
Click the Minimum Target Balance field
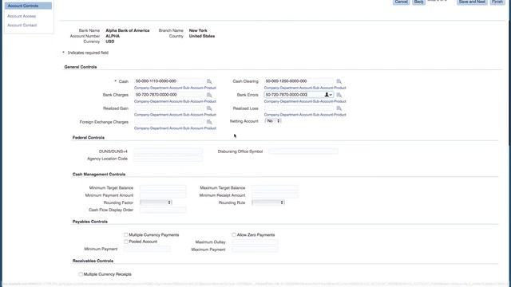point(163,188)
